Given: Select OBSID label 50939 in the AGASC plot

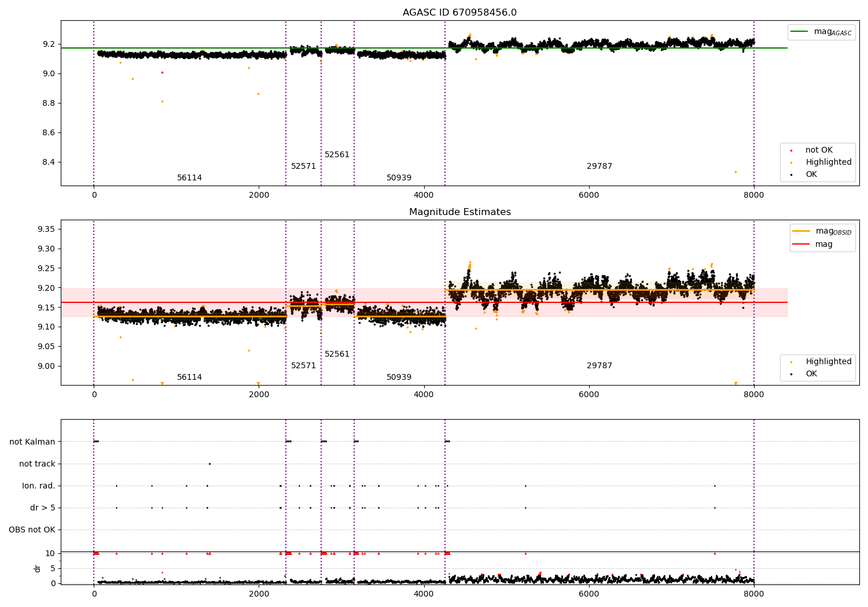Looking at the screenshot, I should (399, 178).
